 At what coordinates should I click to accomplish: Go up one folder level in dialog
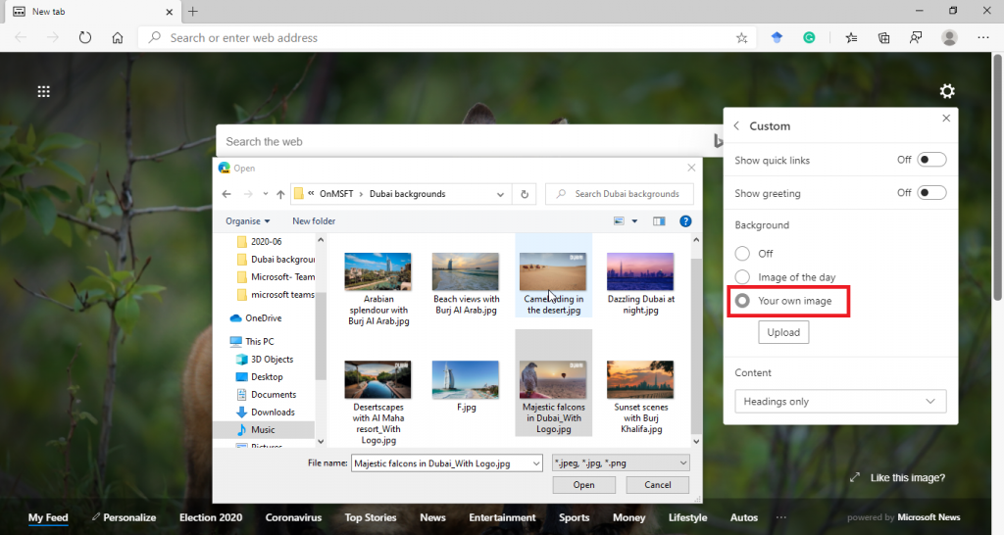tap(280, 194)
